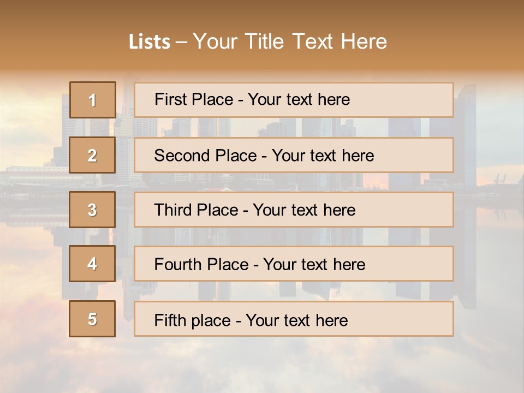524x393 pixels.
Task: Click "Your text here" in Fifth place row
Action: (x=297, y=320)
